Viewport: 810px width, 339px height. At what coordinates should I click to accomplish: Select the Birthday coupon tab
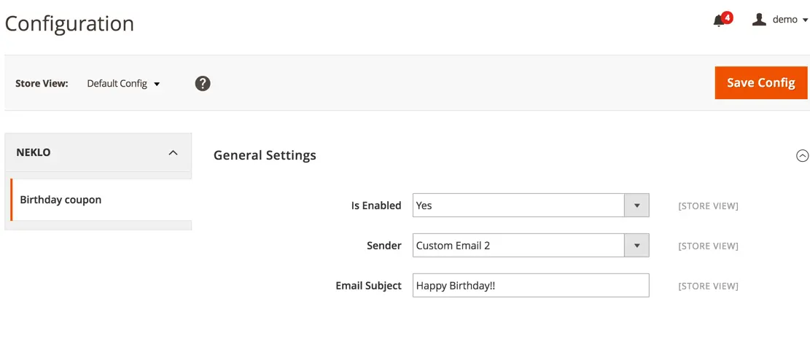pyautogui.click(x=101, y=200)
